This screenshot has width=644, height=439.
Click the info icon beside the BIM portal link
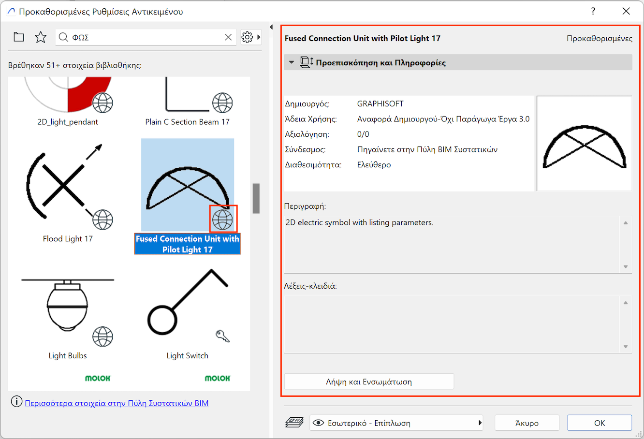click(x=16, y=402)
